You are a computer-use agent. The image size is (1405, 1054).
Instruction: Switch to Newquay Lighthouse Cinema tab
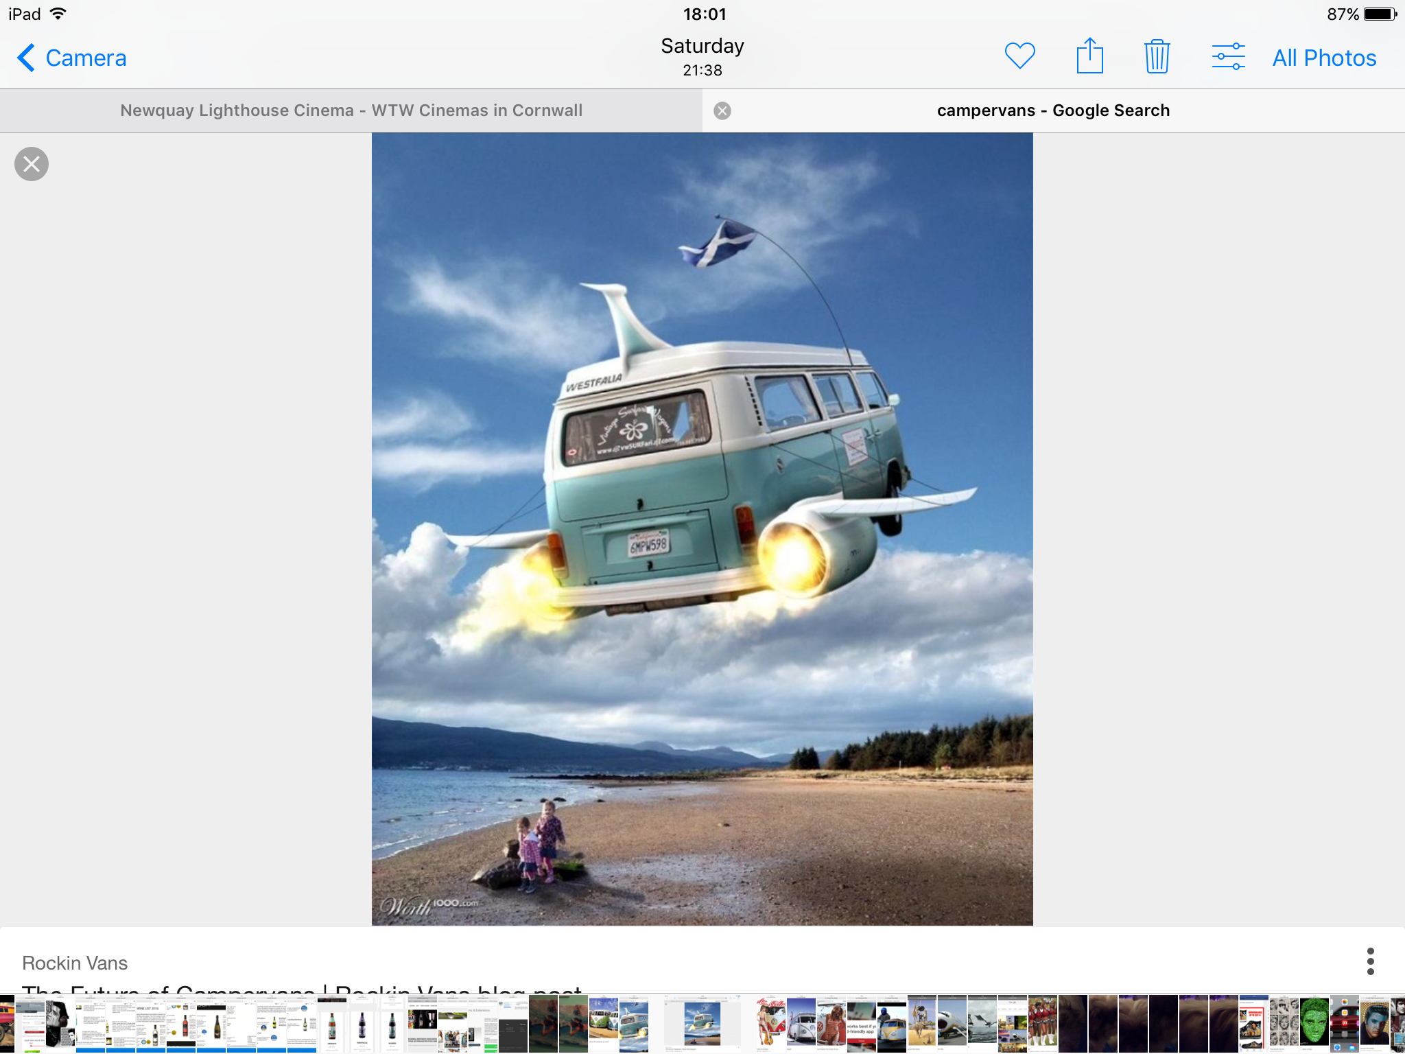(351, 110)
